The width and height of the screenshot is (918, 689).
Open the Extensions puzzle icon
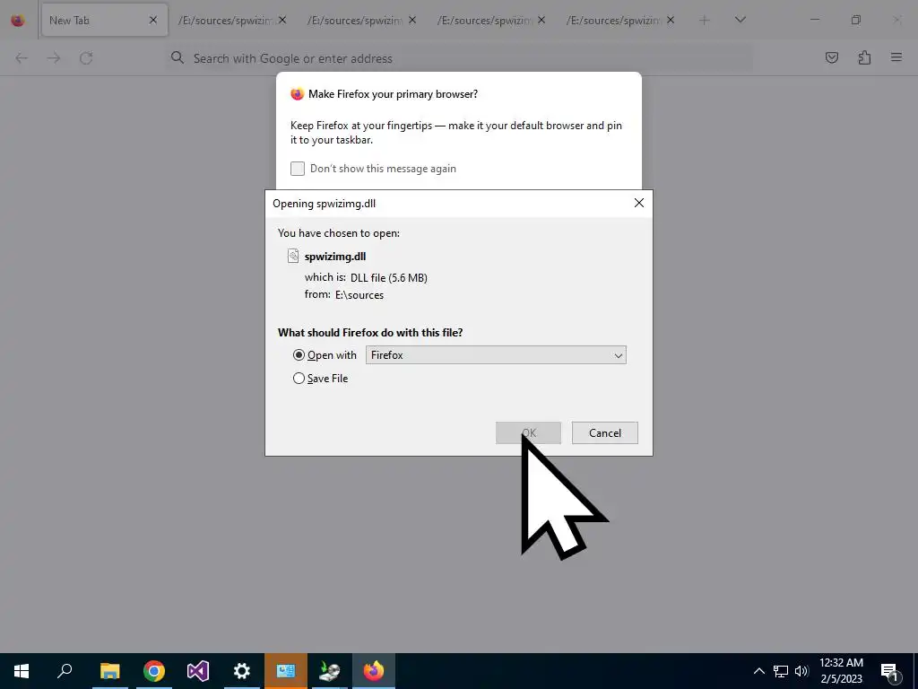(x=865, y=57)
